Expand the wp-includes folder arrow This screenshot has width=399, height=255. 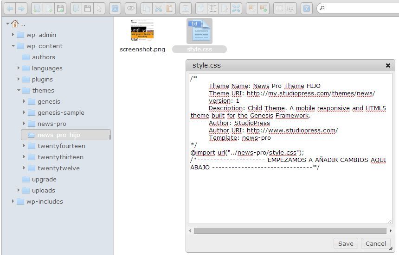coord(13,201)
